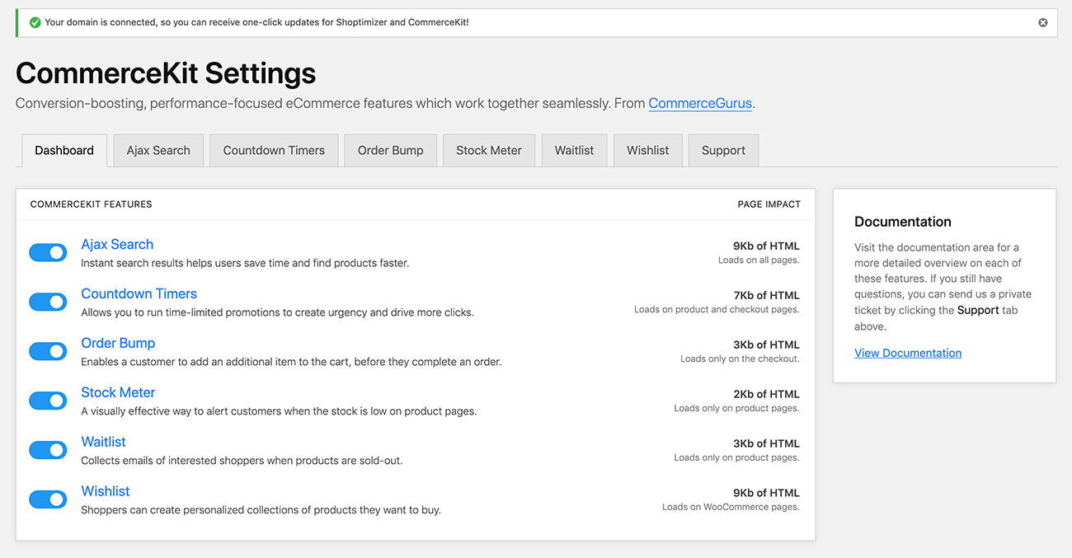Open the Stock Meter tab
The height and width of the screenshot is (558, 1072).
[x=489, y=151]
